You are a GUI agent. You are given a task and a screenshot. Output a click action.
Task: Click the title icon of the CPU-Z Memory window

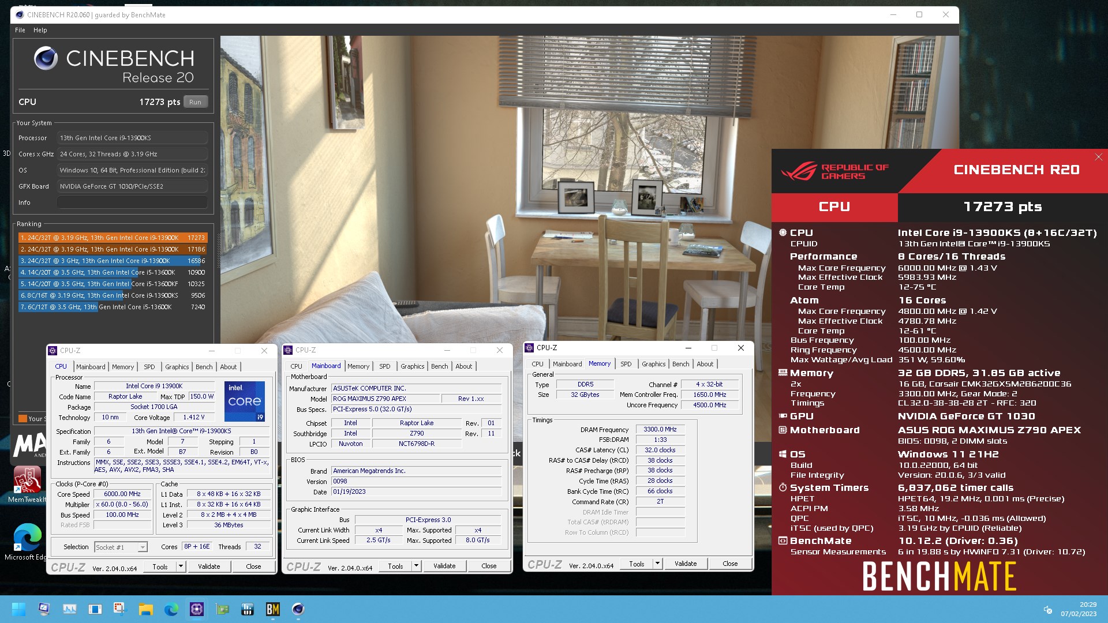[x=529, y=348]
